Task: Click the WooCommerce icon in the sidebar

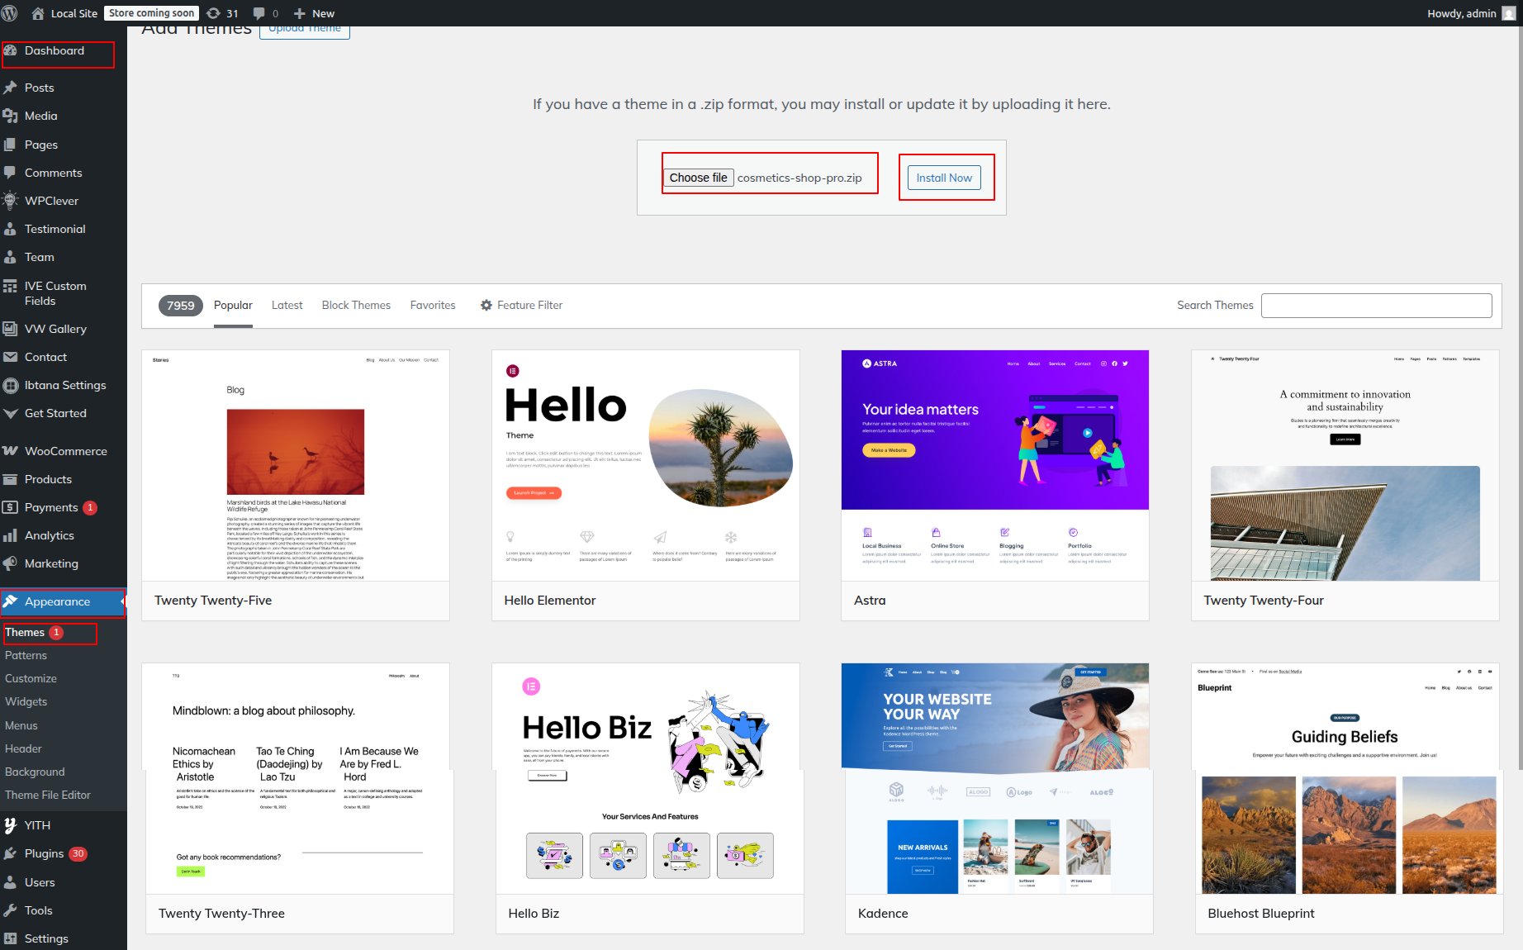Action: tap(11, 451)
